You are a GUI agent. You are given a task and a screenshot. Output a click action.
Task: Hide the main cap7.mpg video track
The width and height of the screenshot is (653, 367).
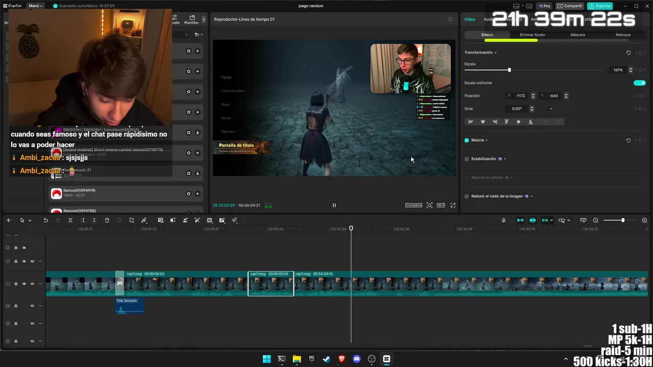point(24,283)
